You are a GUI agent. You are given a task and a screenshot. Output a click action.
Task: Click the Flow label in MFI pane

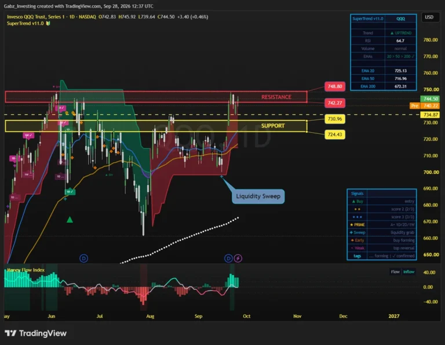395,272
